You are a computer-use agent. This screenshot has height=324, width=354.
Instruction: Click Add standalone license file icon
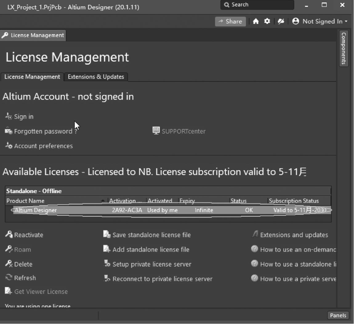[x=107, y=249]
